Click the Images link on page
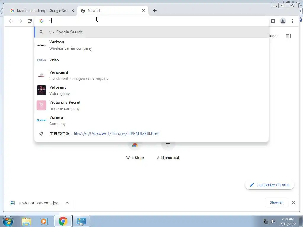This screenshot has width=303, height=227. click(273, 36)
